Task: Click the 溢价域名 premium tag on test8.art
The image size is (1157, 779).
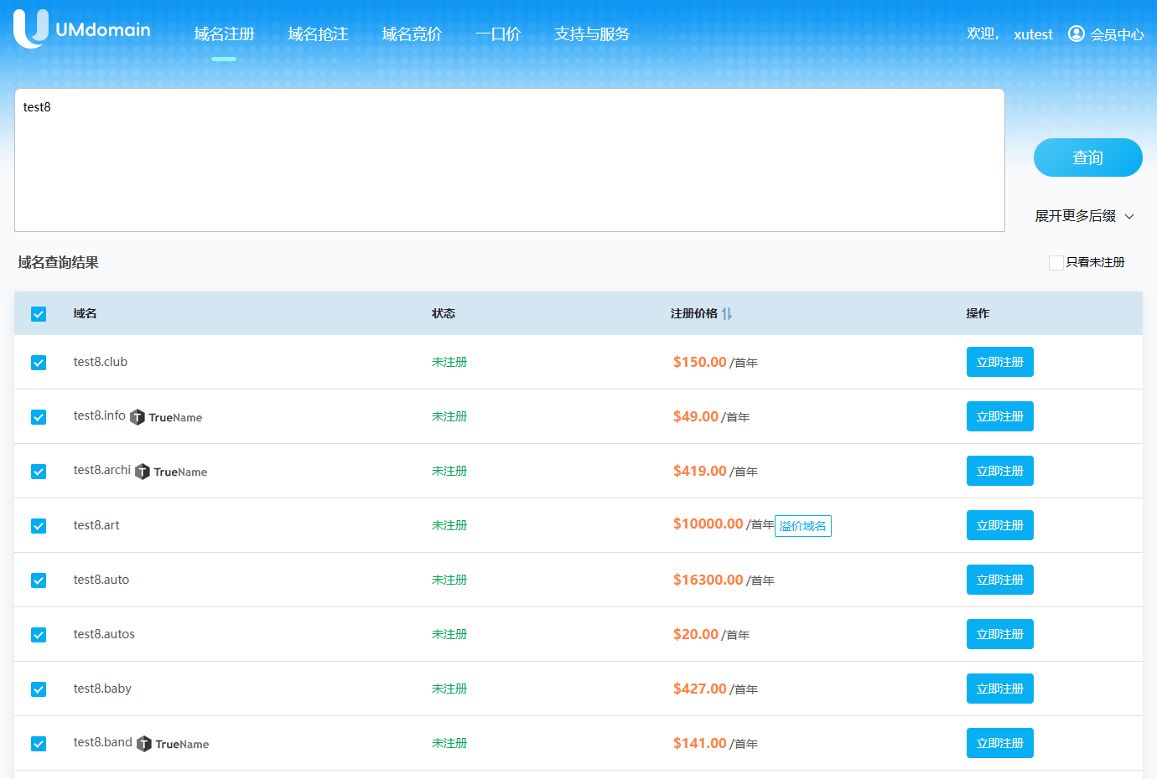Action: [802, 526]
